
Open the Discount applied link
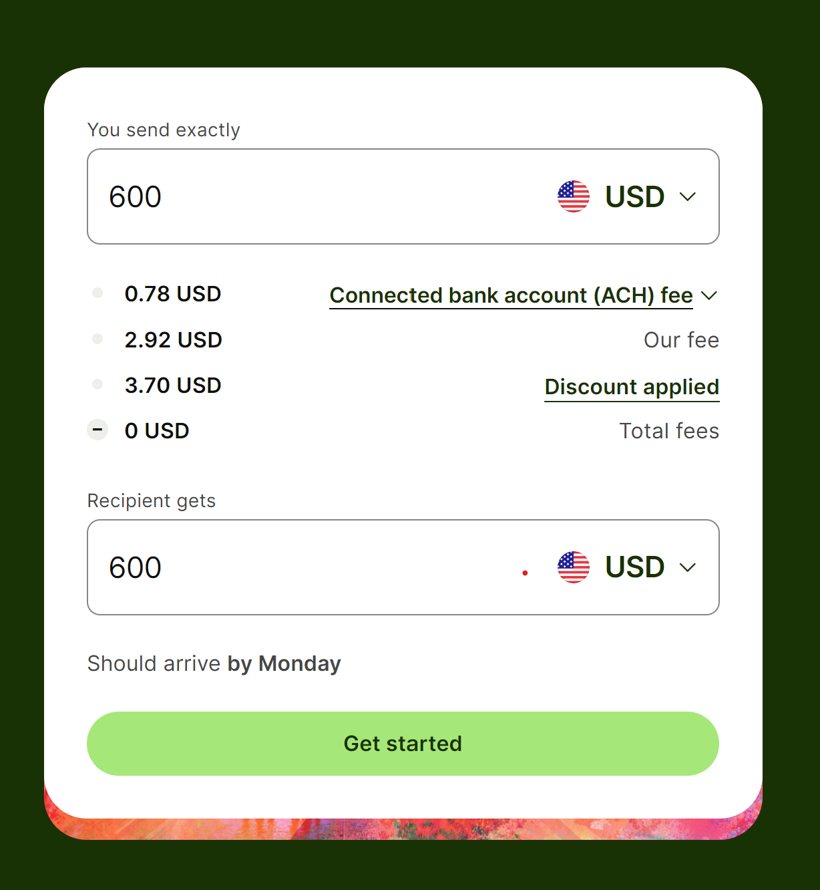pos(632,387)
